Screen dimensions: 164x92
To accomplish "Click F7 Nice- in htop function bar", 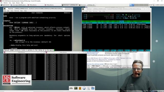I will [126, 50].
